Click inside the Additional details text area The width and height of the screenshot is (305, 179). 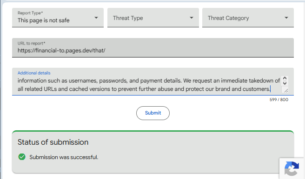click(149, 85)
